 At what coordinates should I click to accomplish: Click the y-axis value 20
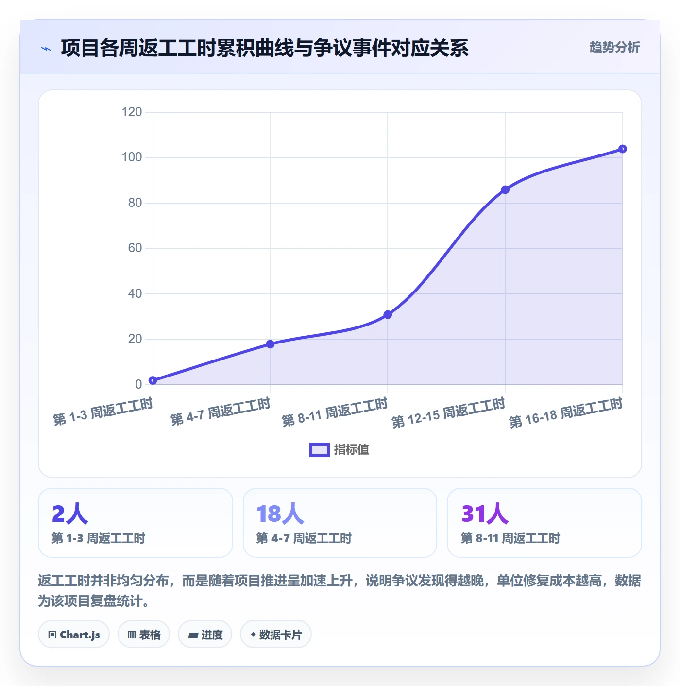(x=135, y=339)
